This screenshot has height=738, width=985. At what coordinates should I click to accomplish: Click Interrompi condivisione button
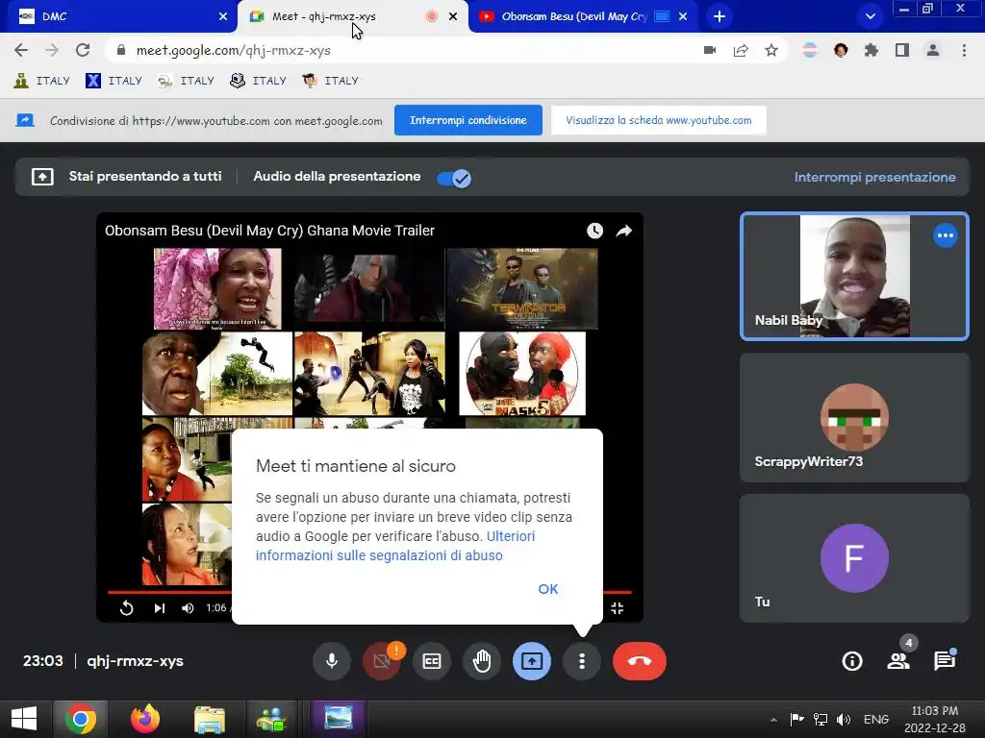coord(468,120)
